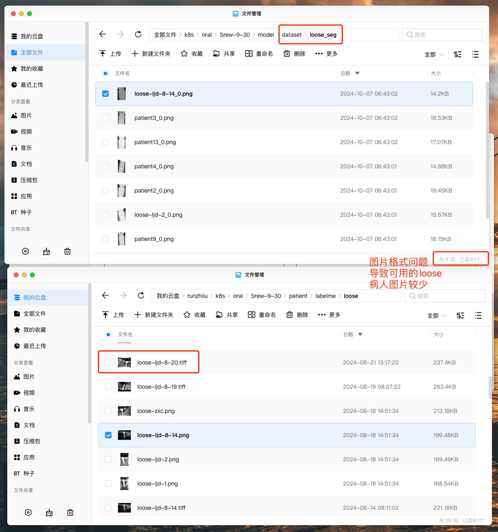The width and height of the screenshot is (498, 532).
Task: Click patient breadcrumb in bottom window
Action: (298, 296)
